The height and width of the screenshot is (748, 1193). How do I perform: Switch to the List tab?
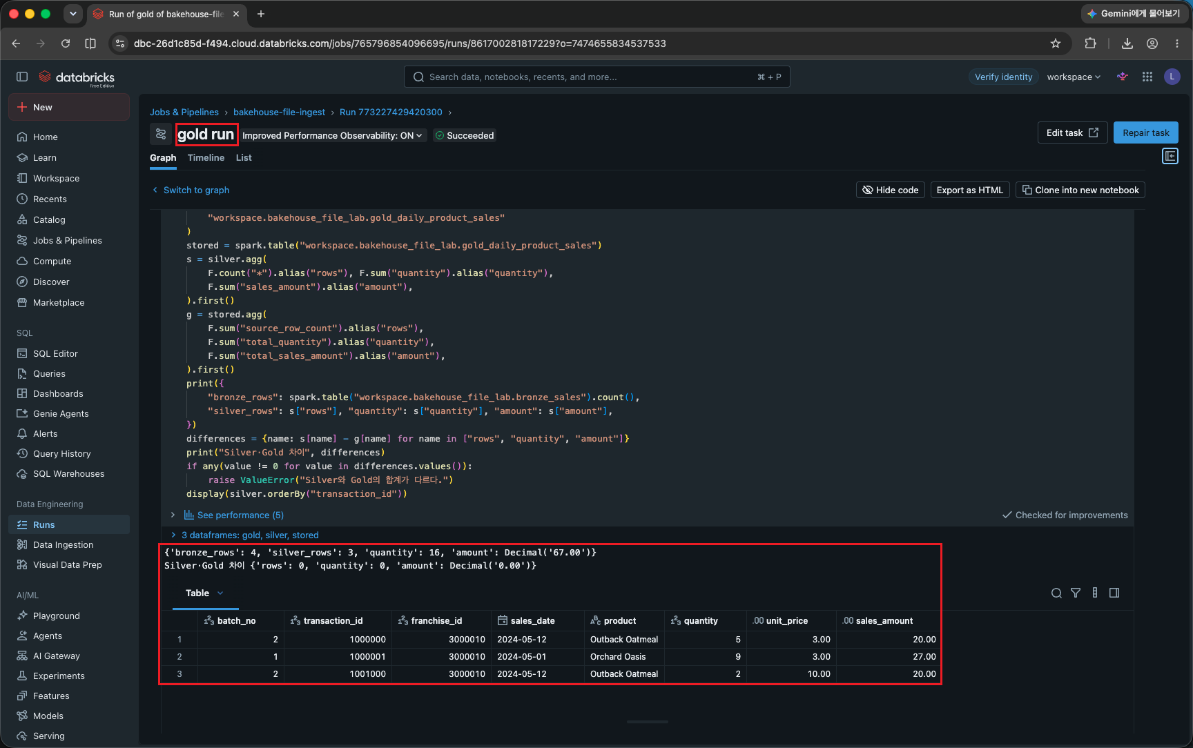(x=244, y=157)
